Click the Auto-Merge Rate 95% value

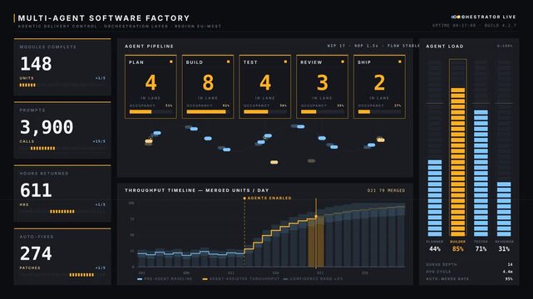[509, 279]
